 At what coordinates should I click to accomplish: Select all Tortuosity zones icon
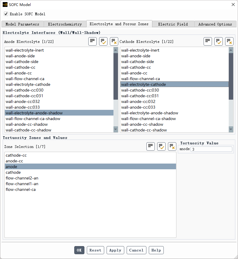[x=161, y=146]
